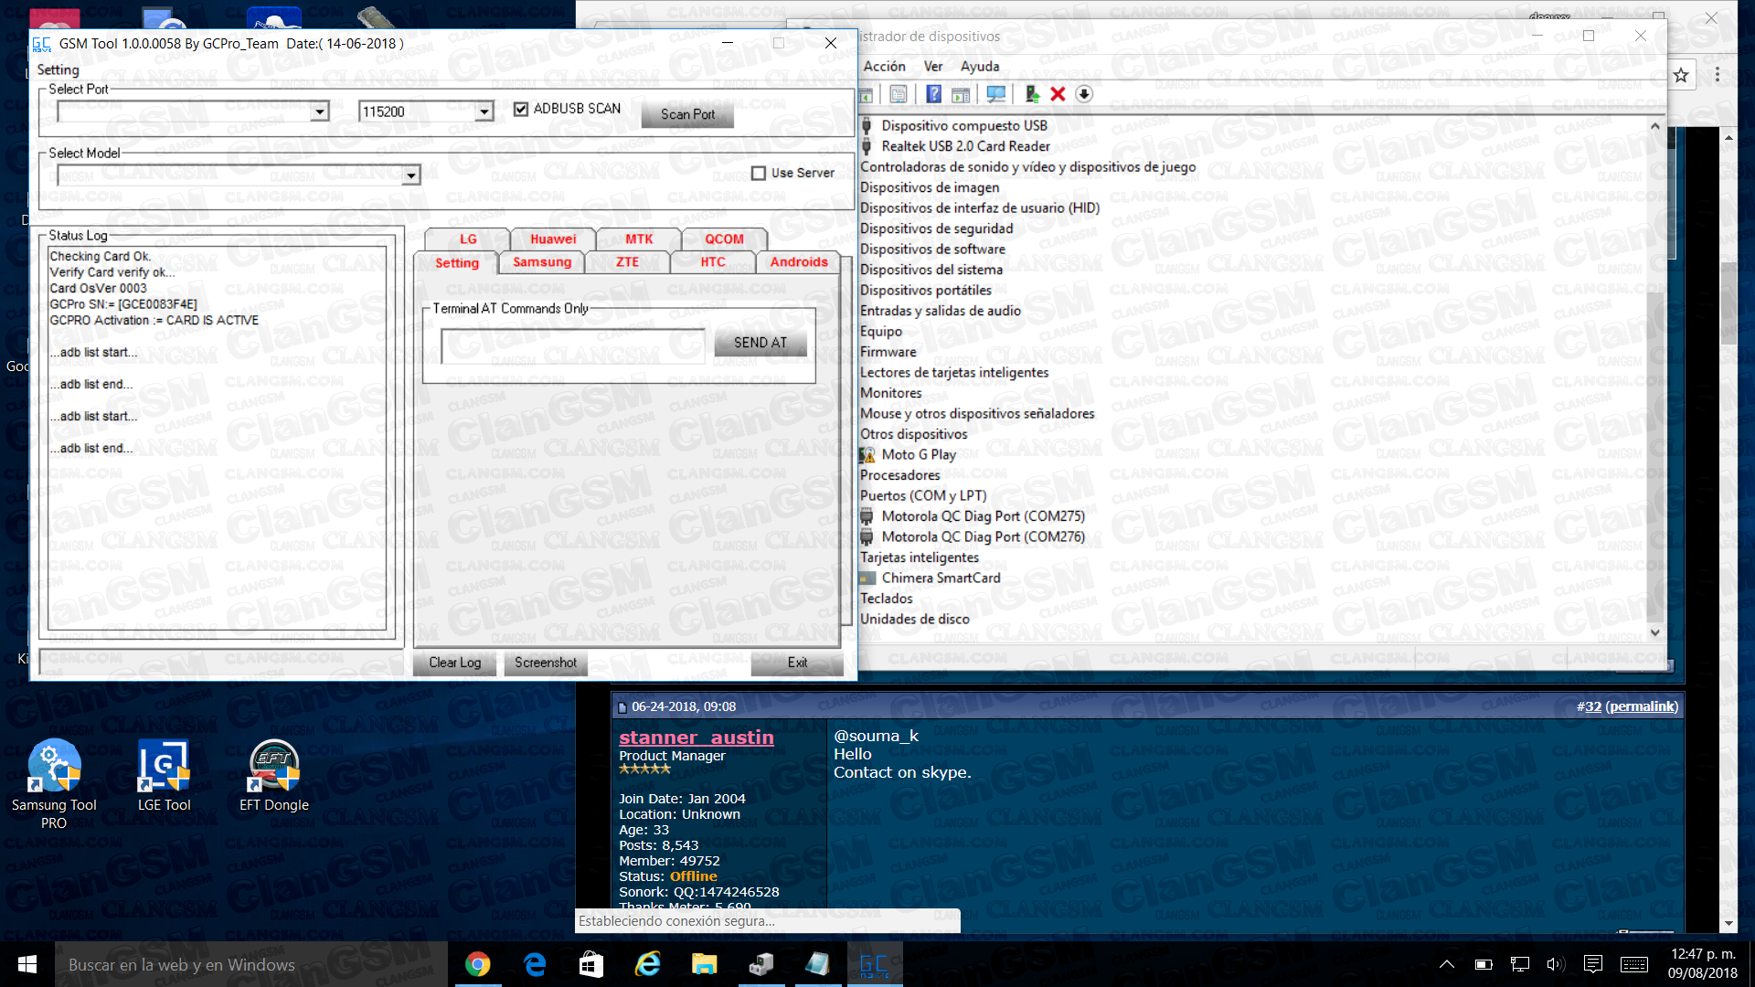Open File Explorer from the taskbar
This screenshot has width=1755, height=987.
click(x=705, y=964)
